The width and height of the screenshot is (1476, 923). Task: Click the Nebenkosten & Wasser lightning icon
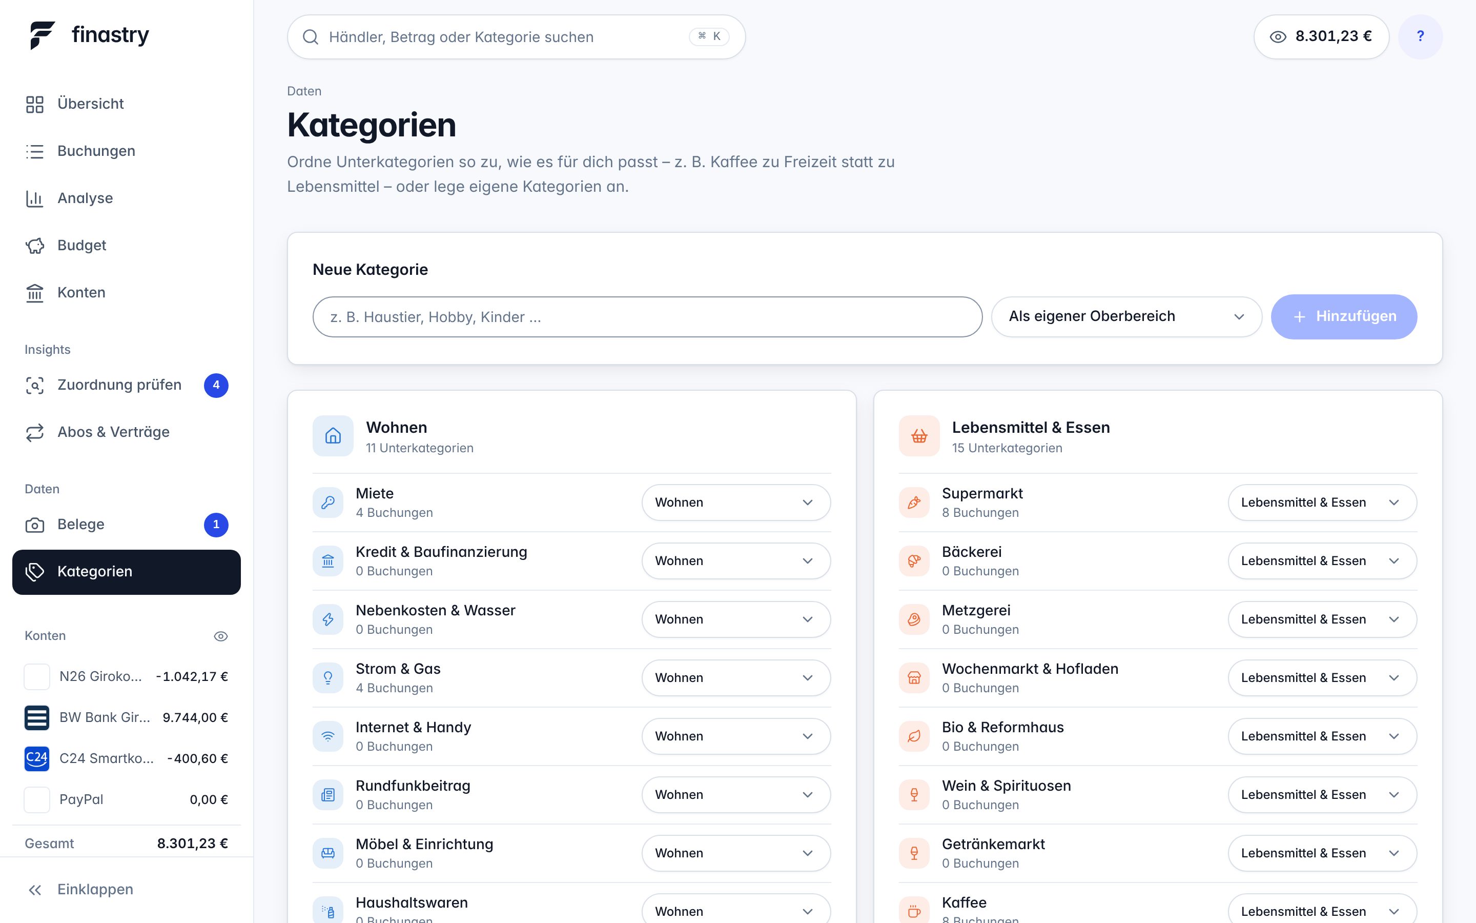coord(328,619)
